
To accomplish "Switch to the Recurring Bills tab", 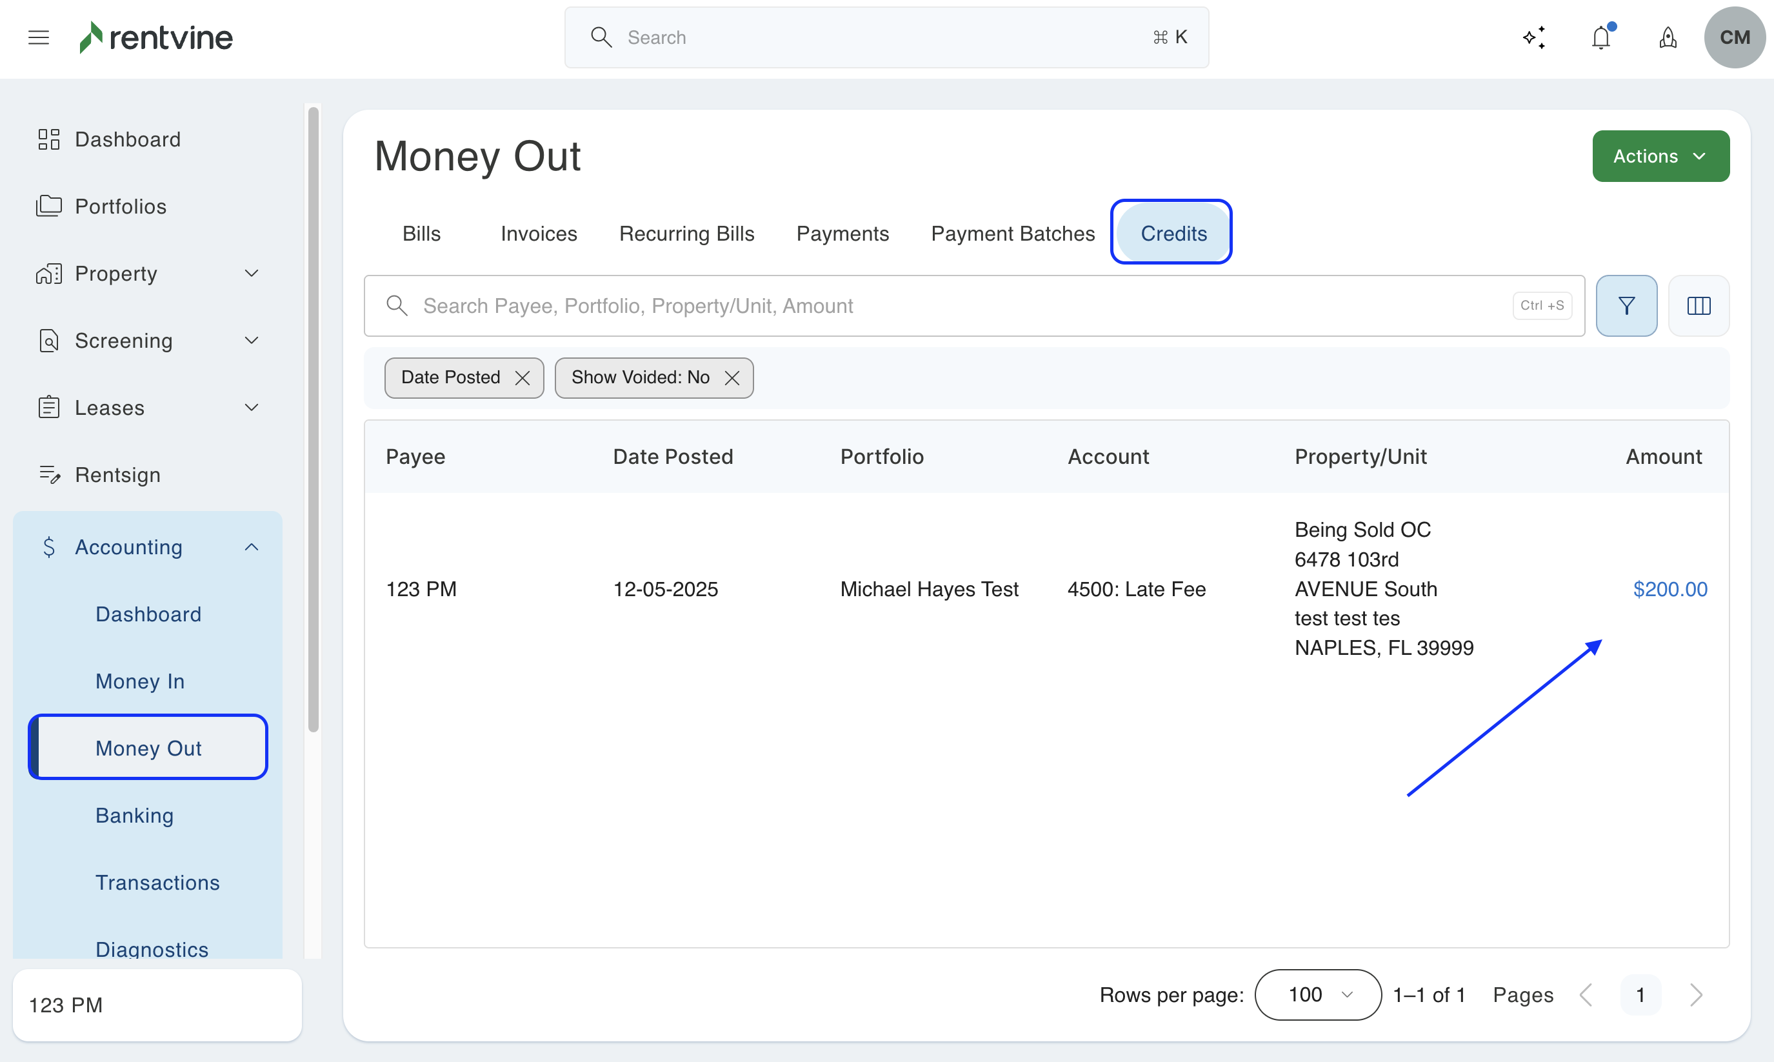I will tap(686, 234).
